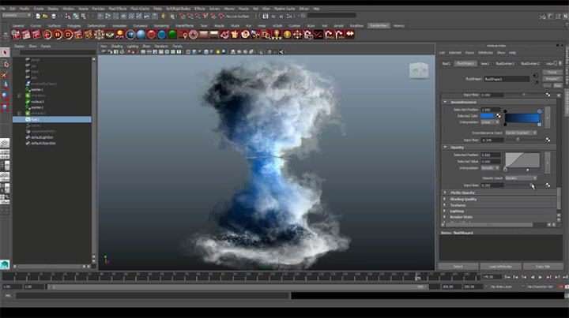Click the teal sphere shelf icon

coord(162,35)
